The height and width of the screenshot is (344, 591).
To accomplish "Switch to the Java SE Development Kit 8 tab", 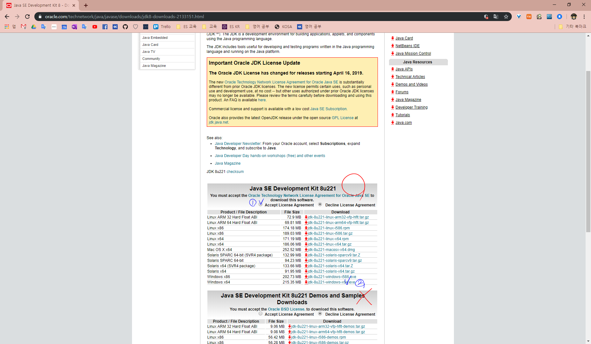I will point(41,5).
